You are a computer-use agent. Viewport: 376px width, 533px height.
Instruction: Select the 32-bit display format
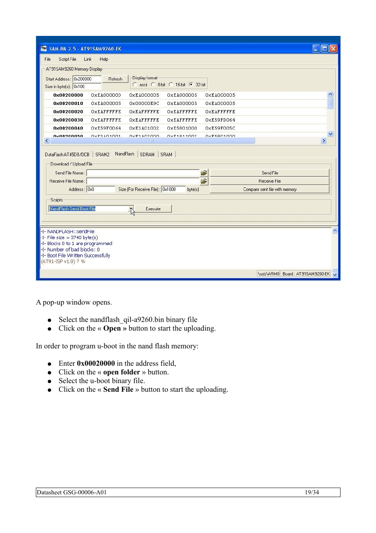pyautogui.click(x=191, y=84)
